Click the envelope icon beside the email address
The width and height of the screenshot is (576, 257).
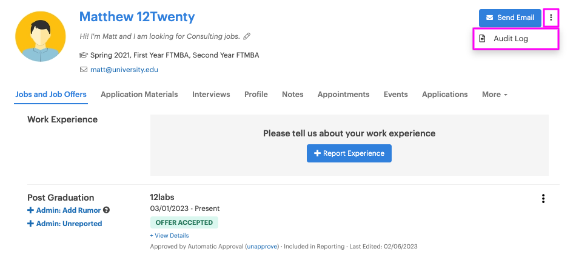(x=84, y=70)
